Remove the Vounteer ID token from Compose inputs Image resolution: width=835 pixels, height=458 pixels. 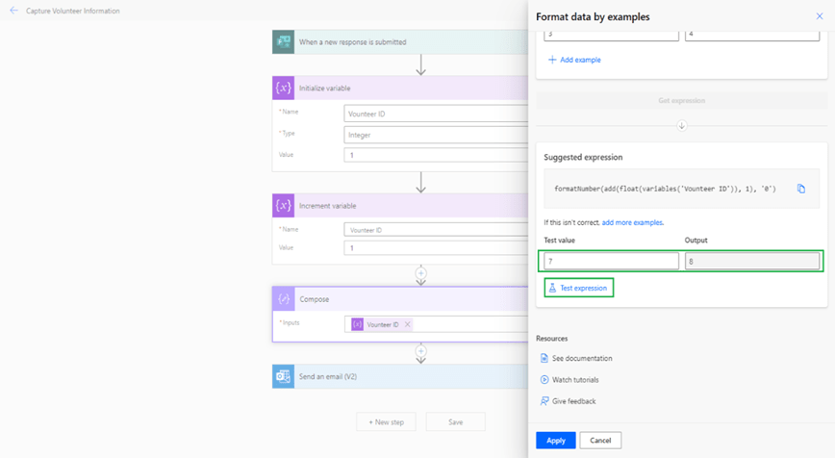407,325
